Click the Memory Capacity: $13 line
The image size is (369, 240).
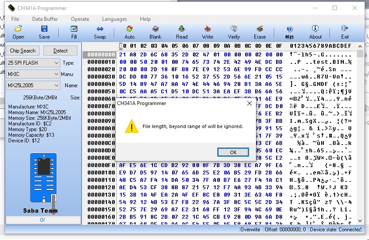(x=31, y=135)
